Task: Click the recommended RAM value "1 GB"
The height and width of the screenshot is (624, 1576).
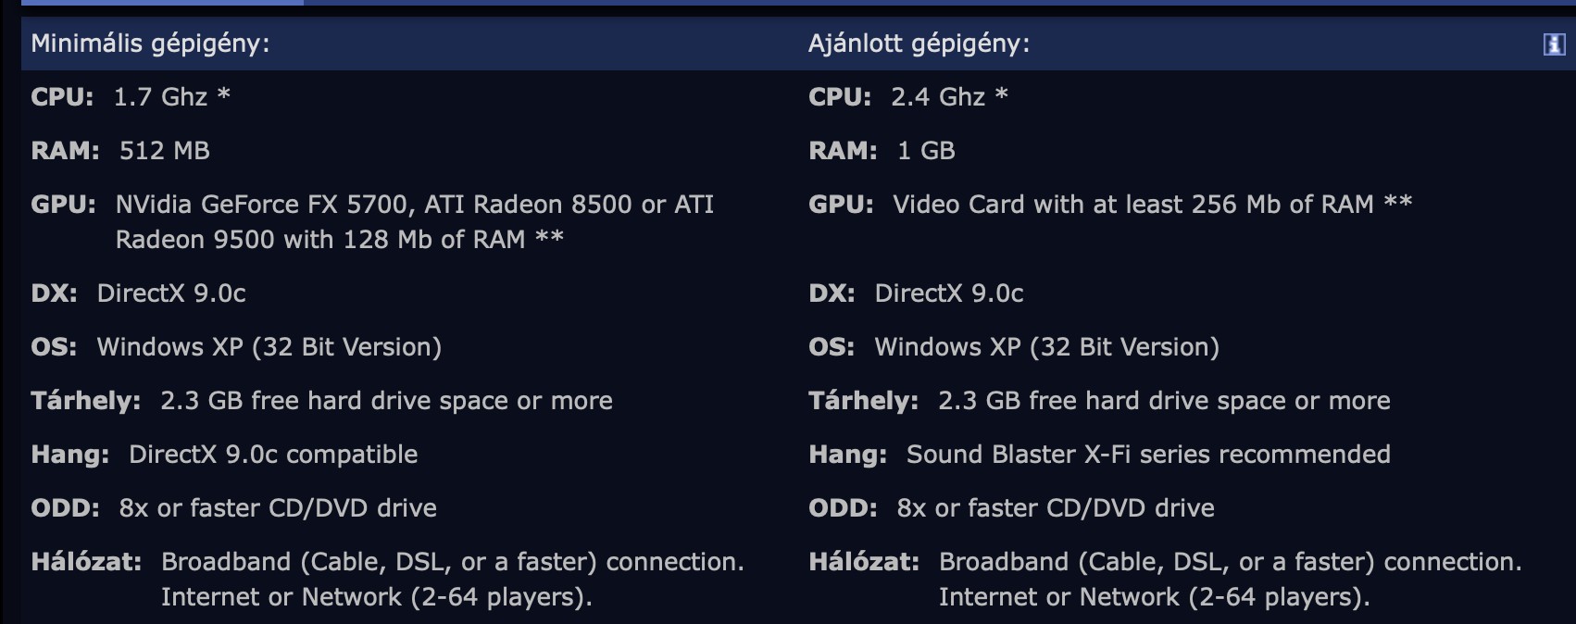Action: point(926,150)
